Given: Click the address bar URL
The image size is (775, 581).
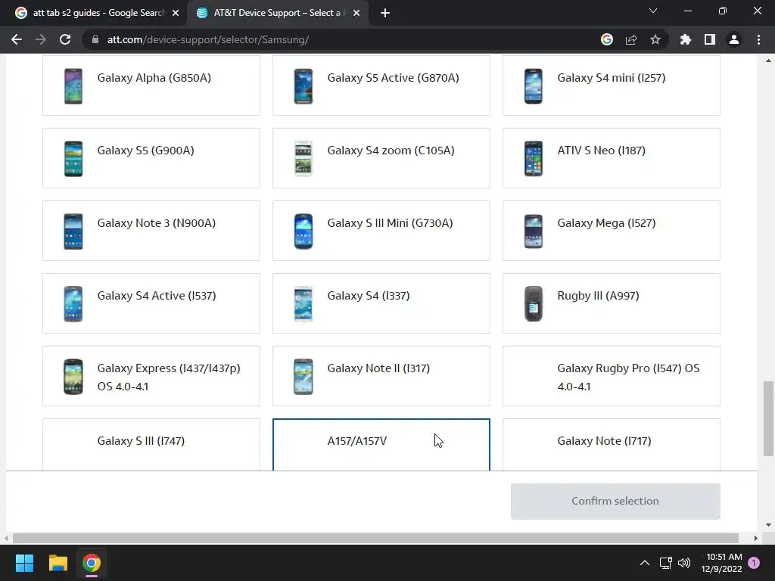Looking at the screenshot, I should (x=208, y=39).
